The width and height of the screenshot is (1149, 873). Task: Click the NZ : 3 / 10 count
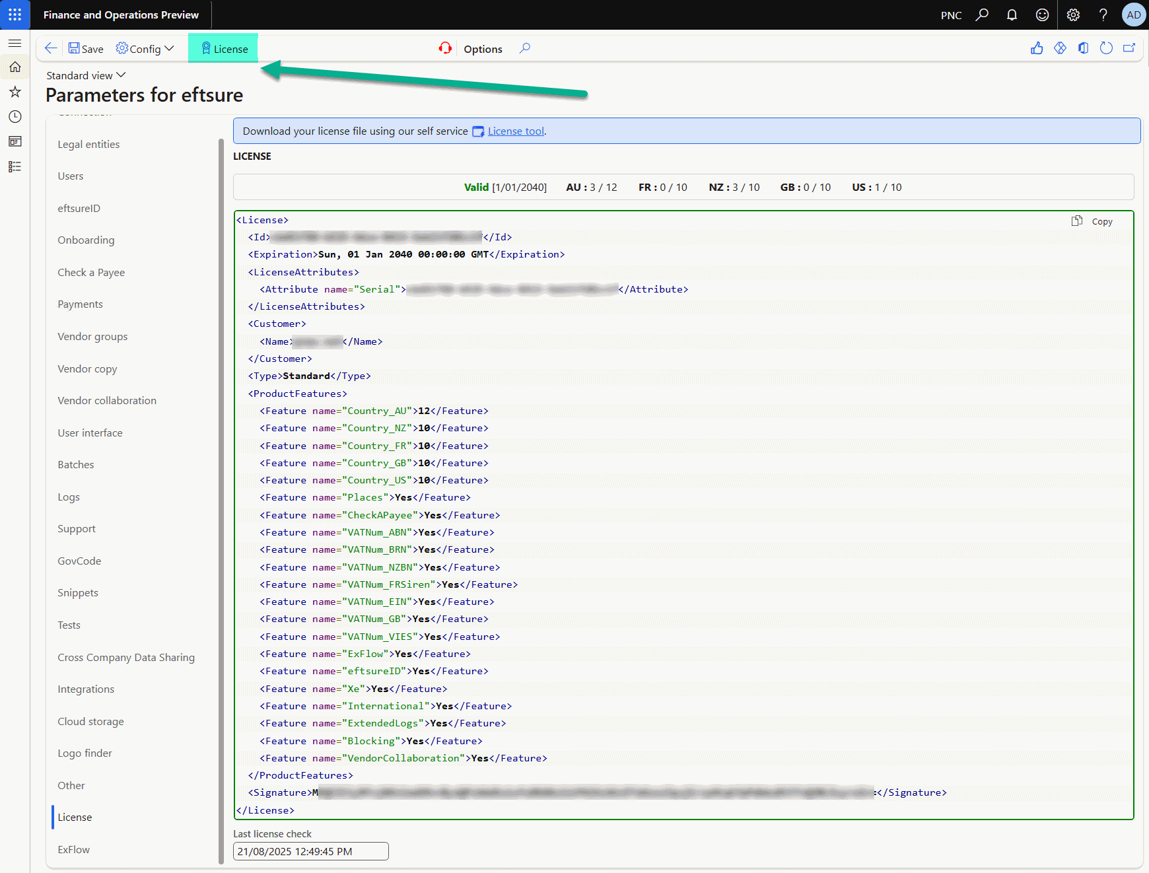[x=734, y=187]
